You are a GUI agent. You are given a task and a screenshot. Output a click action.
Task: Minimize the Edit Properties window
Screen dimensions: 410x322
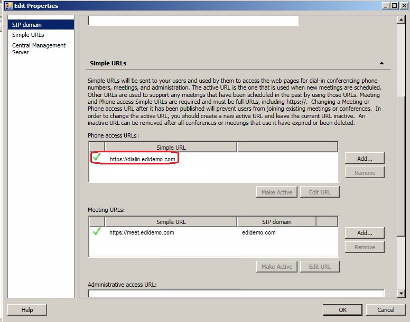point(386,5)
